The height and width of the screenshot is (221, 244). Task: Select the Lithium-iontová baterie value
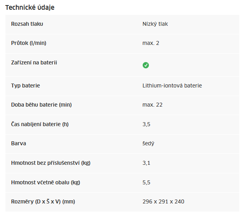coord(172,86)
